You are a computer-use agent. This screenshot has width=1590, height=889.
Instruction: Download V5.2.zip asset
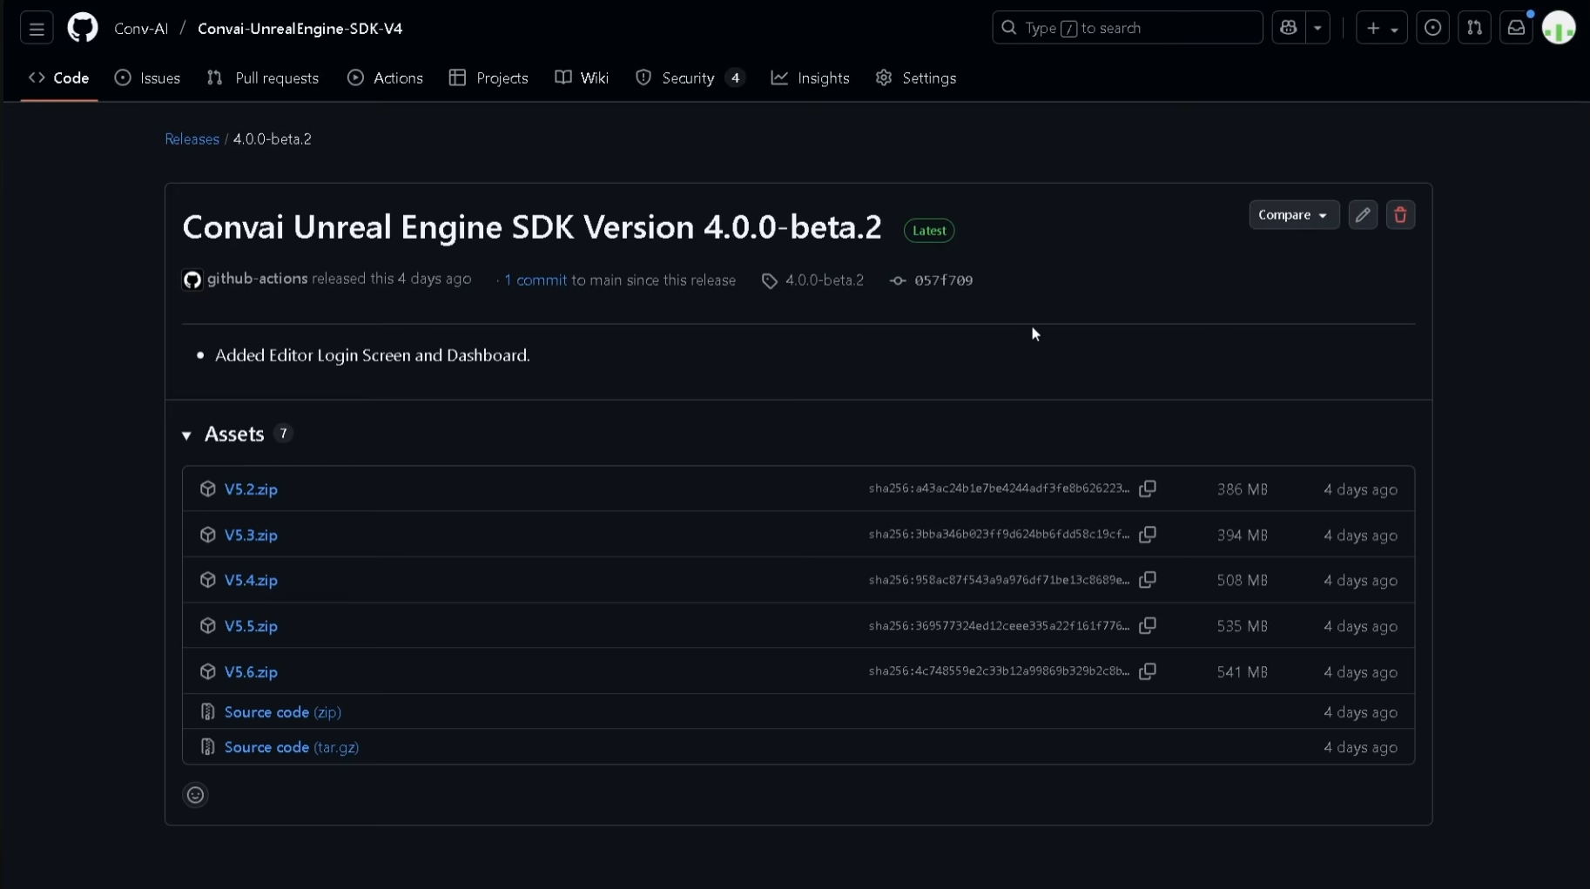(251, 489)
